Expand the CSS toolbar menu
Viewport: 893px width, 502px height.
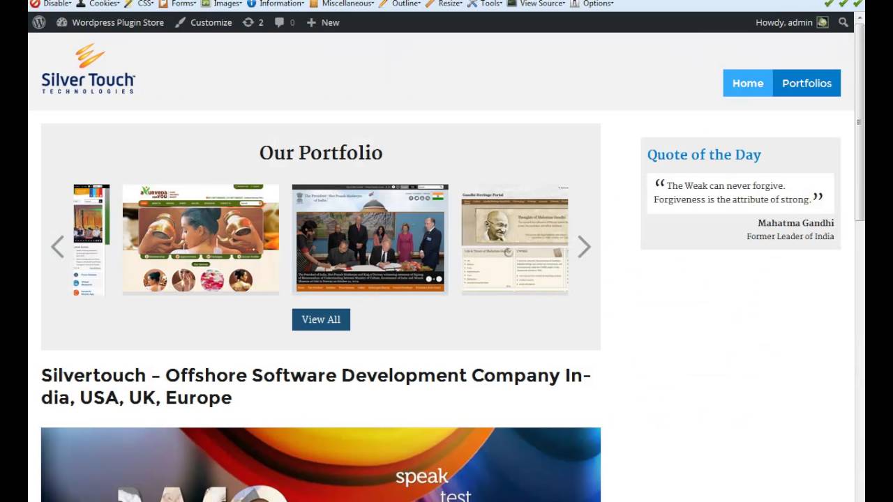(140, 3)
